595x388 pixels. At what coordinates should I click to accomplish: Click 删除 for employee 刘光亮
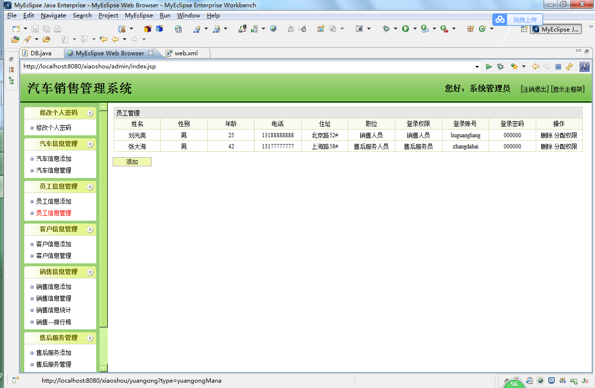pos(546,135)
